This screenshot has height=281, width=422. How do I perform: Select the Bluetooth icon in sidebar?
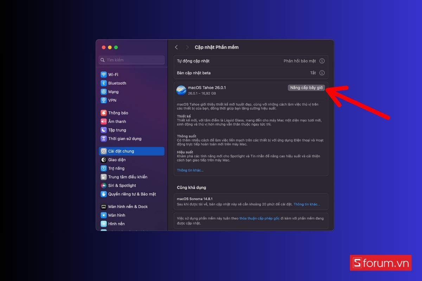[103, 83]
